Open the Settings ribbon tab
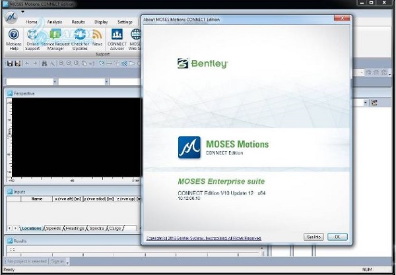Viewport: 396px width, 275px height. tap(125, 22)
